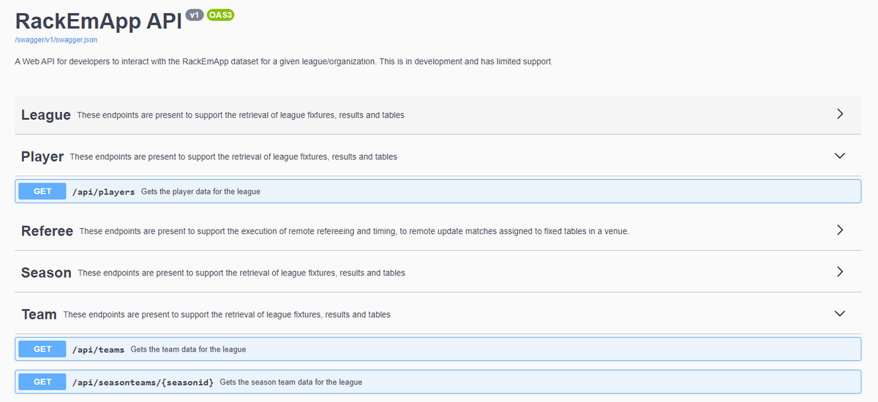The width and height of the screenshot is (878, 402).
Task: Click the Player section heading
Action: click(x=42, y=156)
